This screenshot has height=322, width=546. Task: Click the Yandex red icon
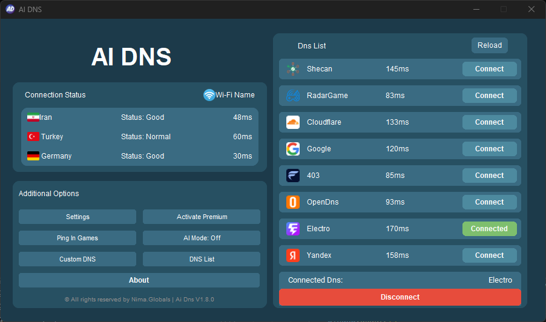[293, 255]
